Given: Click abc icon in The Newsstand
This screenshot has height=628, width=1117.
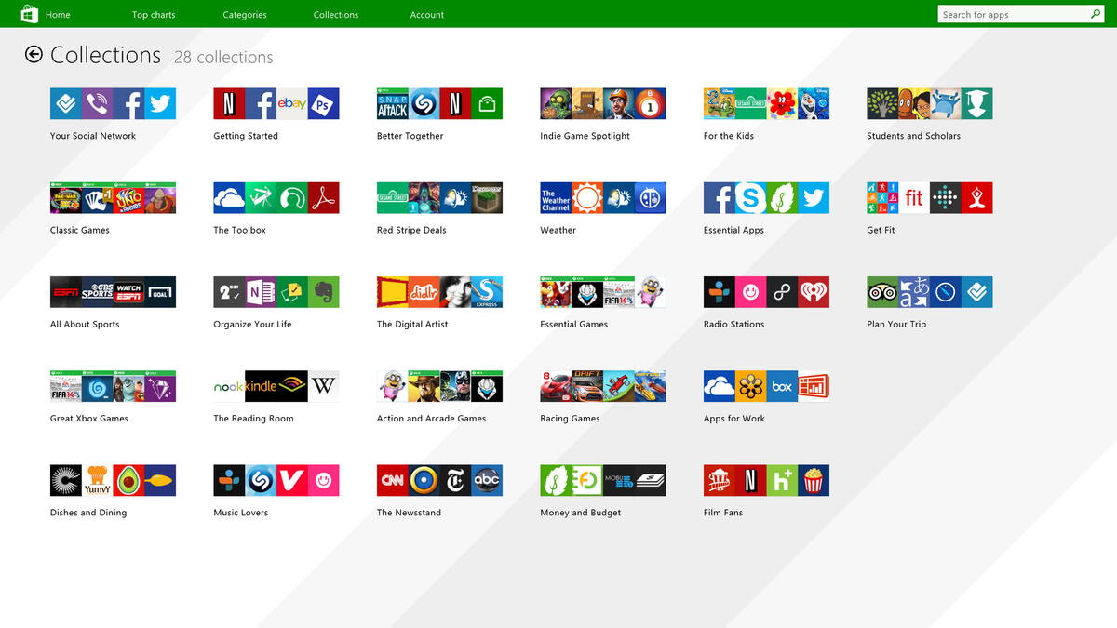Looking at the screenshot, I should tap(487, 480).
